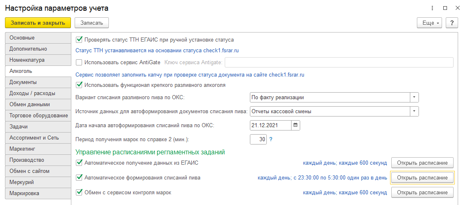Image resolution: width=461 pixels, height=205 pixels.
Task: Enable 'Использовать сервис AntiGate' checkbox
Action: pos(79,63)
